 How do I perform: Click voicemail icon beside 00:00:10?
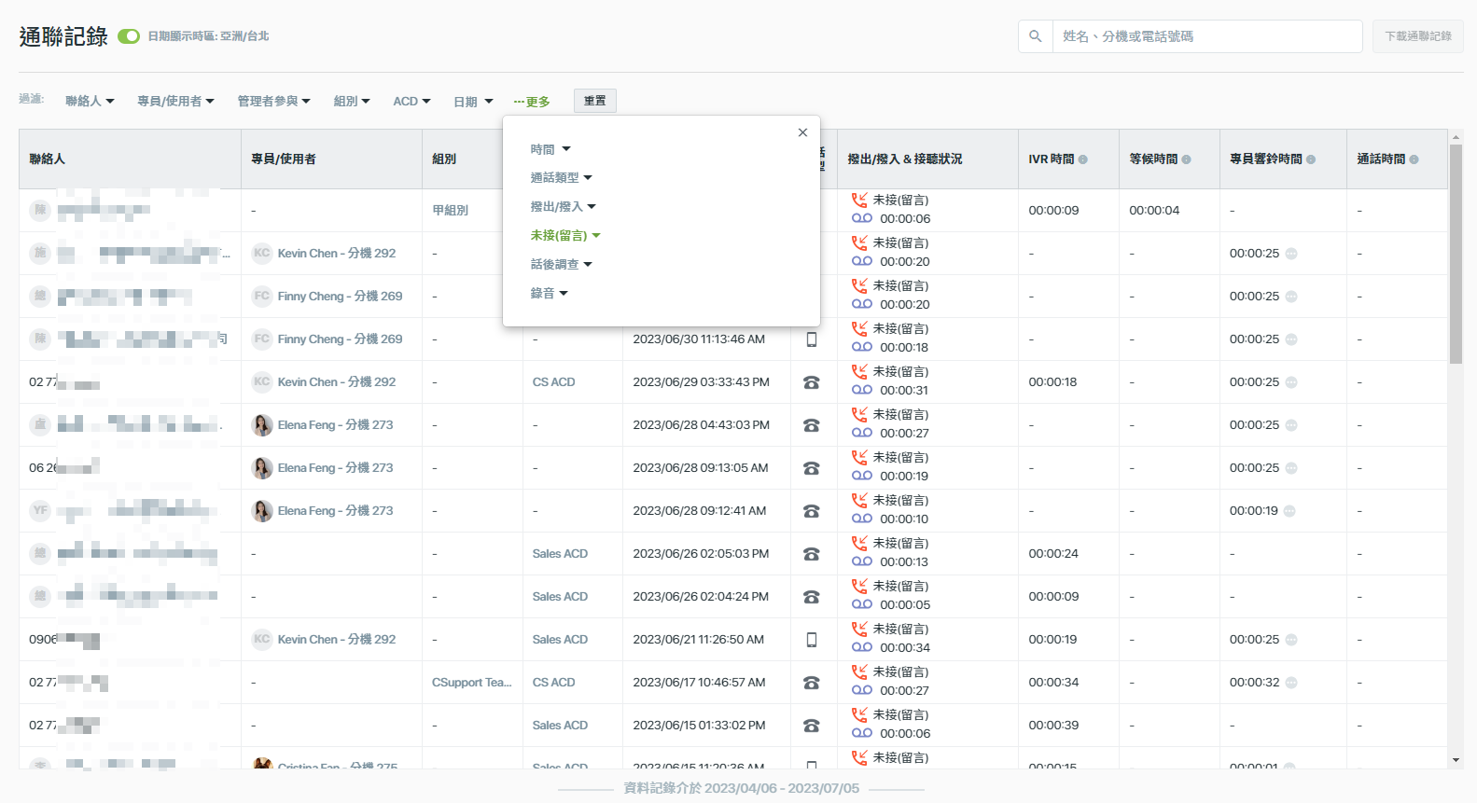(862, 519)
